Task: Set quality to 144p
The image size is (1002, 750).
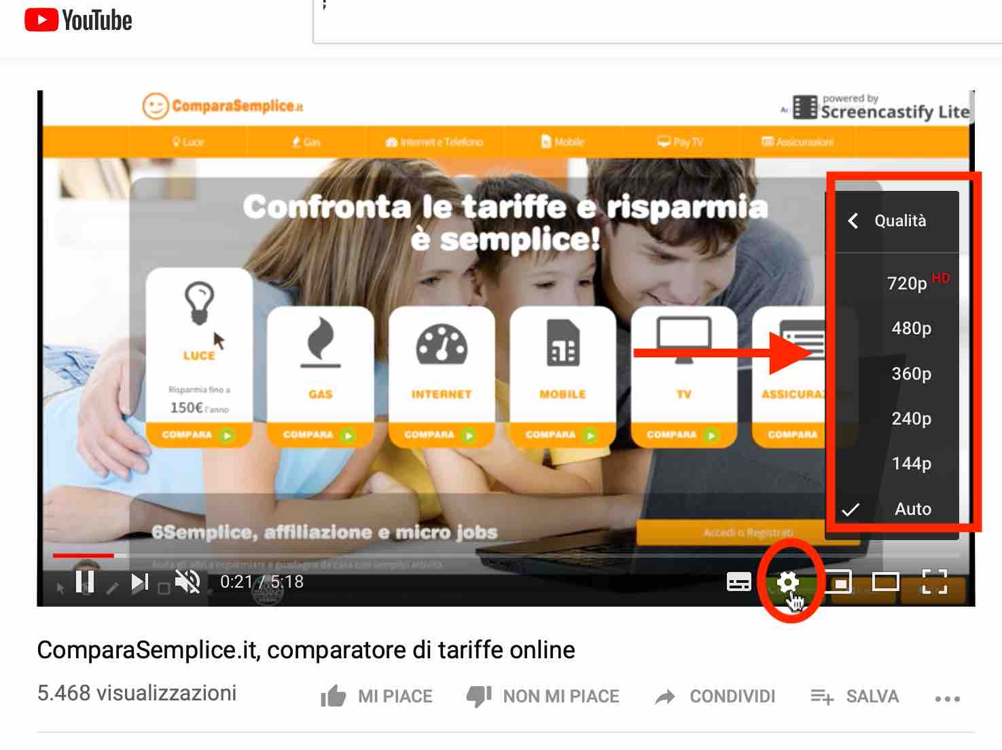Action: coord(911,463)
